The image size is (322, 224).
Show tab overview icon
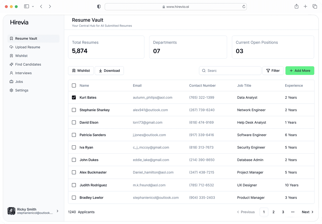(315, 6)
